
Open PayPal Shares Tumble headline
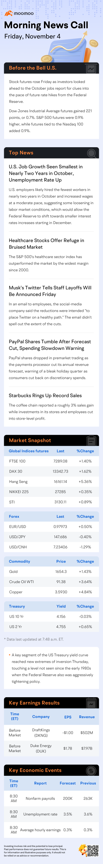pos(50,345)
